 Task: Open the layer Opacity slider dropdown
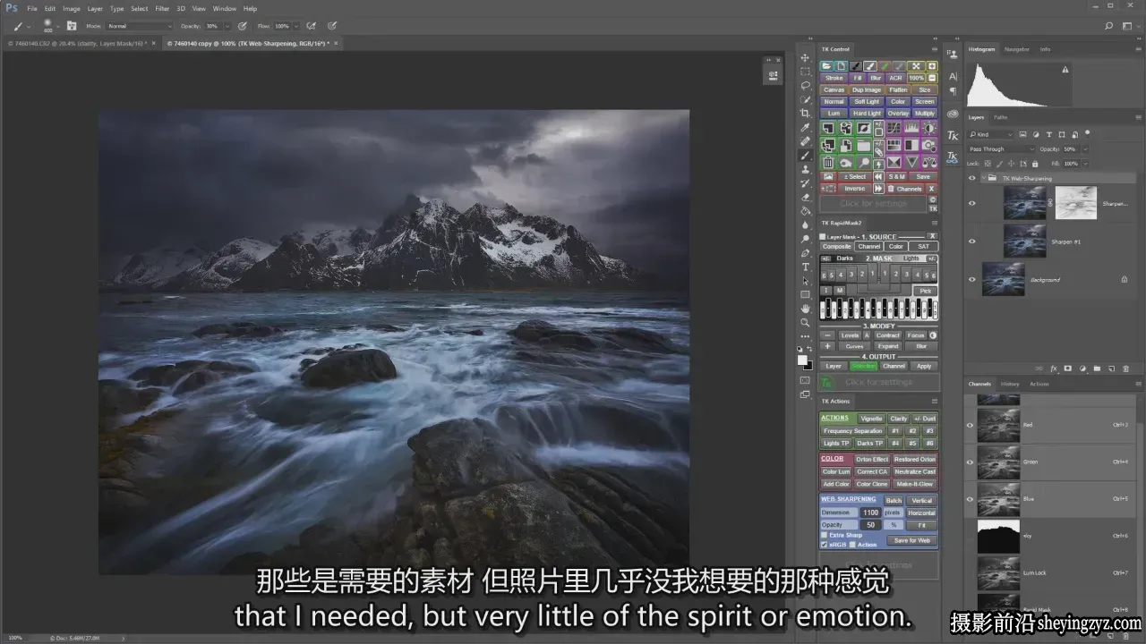coord(1085,148)
